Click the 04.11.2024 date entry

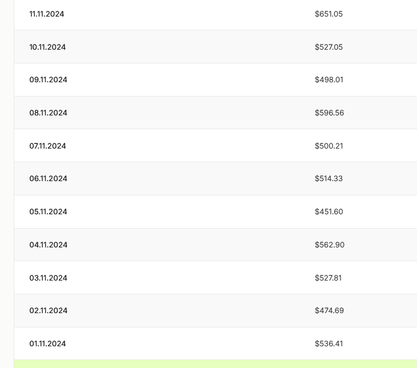[x=48, y=245]
